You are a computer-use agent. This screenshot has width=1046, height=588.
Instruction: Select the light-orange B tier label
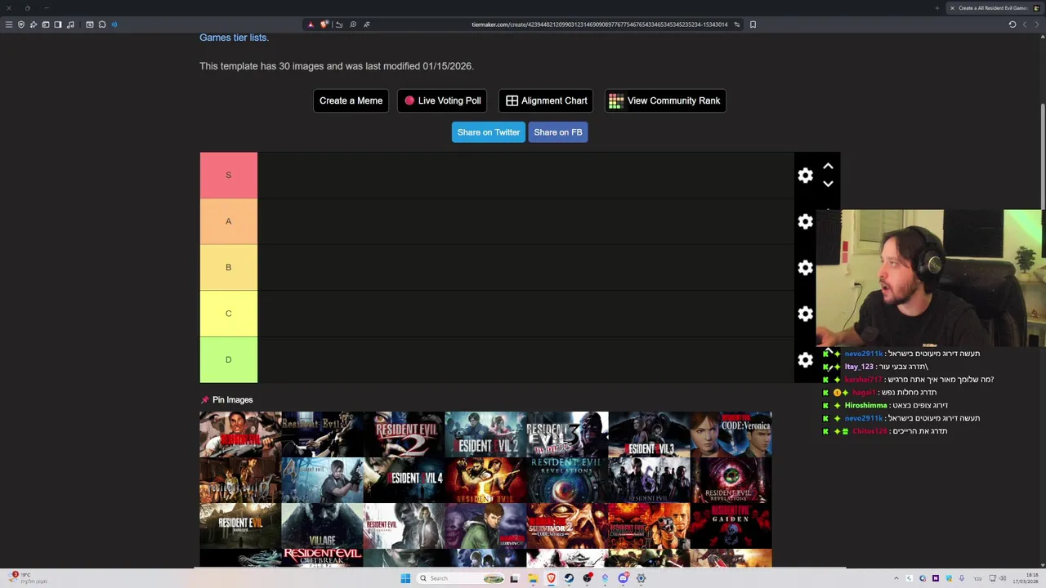[x=229, y=267]
